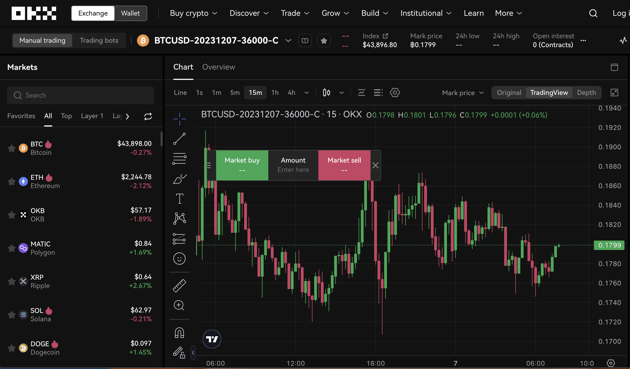
Task: Expand the Grow menu
Action: tap(335, 13)
